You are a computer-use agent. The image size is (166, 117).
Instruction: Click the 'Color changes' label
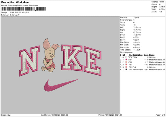click(x=126, y=20)
